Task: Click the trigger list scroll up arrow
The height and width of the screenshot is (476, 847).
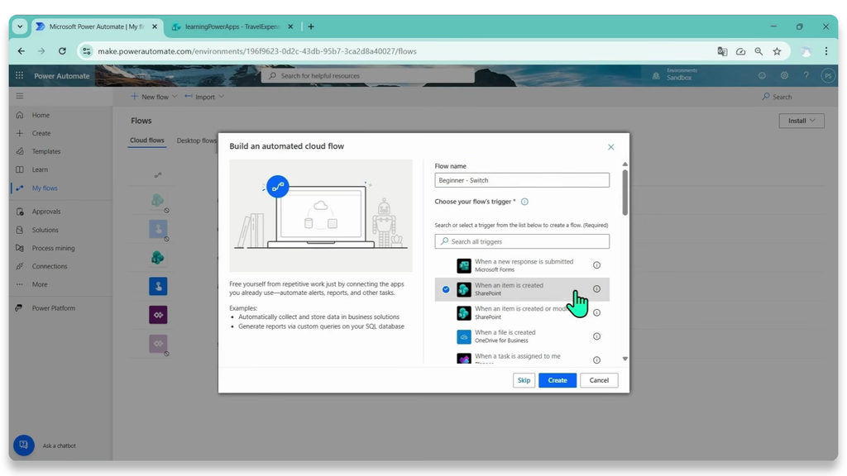Action: pos(625,164)
